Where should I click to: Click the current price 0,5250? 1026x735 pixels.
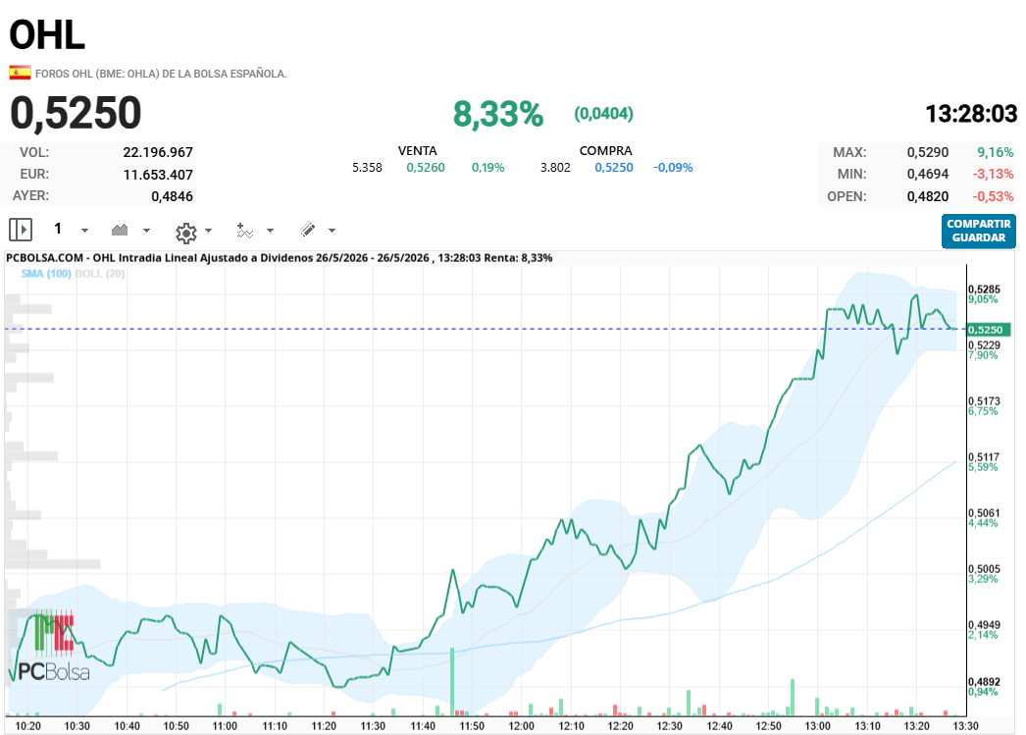coord(76,113)
